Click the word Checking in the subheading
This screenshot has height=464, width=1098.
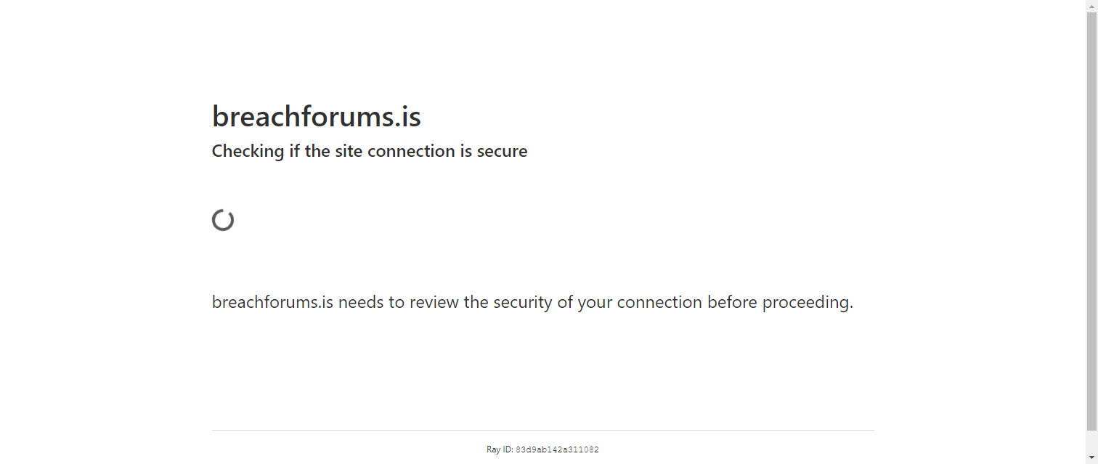click(x=248, y=151)
